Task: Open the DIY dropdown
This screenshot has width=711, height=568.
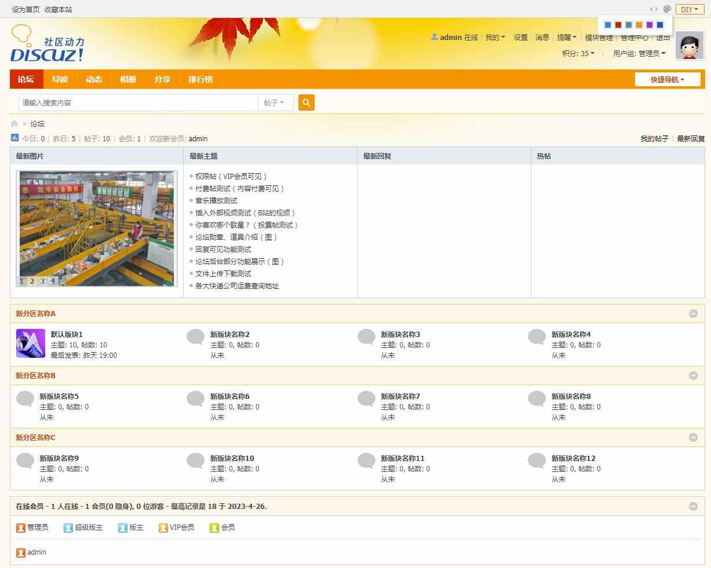Action: click(690, 9)
